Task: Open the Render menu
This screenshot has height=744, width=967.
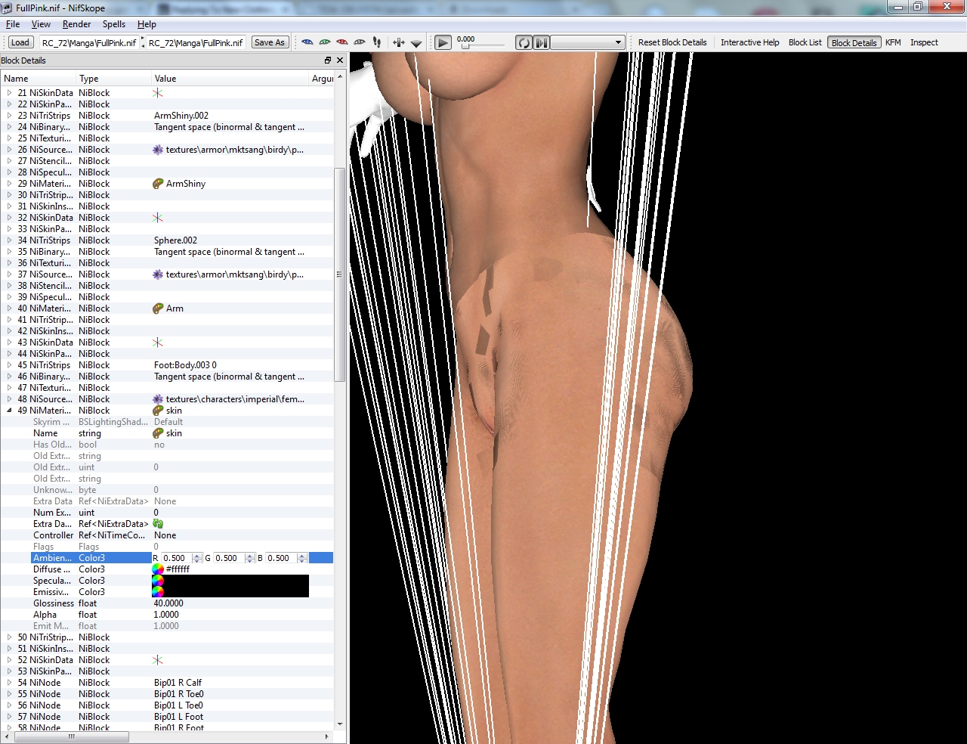Action: (76, 24)
